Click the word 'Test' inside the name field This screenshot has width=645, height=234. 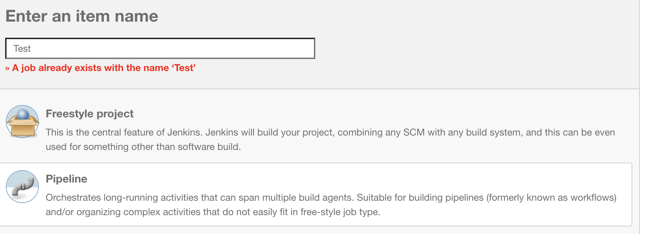(22, 49)
